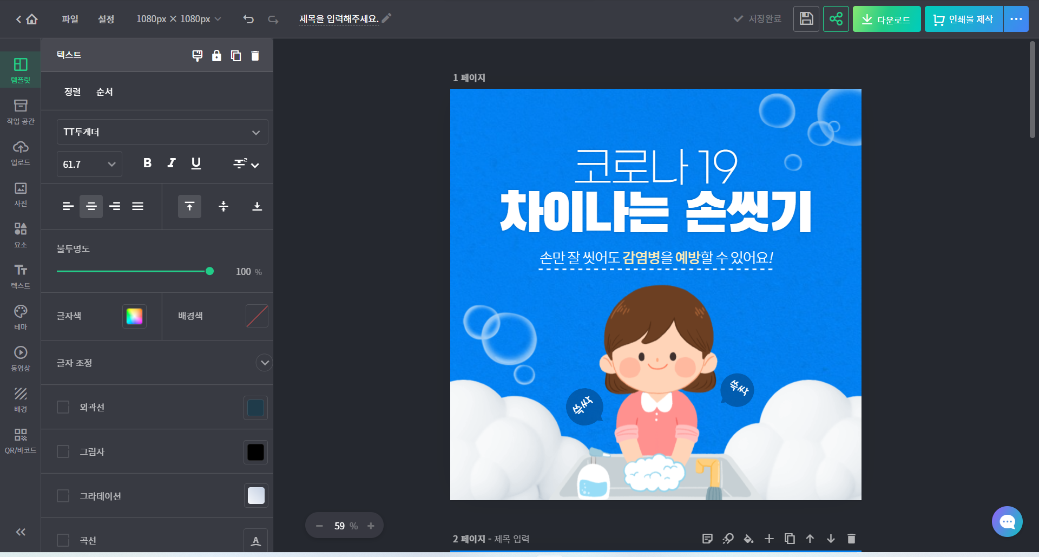
Task: Open the more options ellipsis menu
Action: pyautogui.click(x=1016, y=19)
